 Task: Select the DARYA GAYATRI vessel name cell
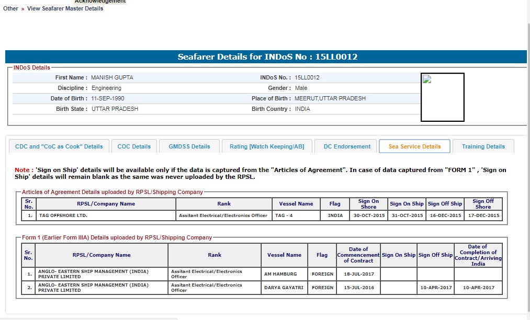tap(284, 288)
